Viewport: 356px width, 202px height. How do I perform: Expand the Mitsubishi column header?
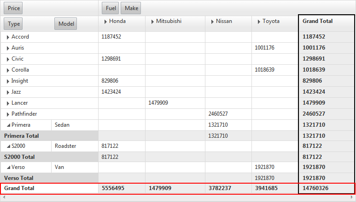[x=152, y=22]
